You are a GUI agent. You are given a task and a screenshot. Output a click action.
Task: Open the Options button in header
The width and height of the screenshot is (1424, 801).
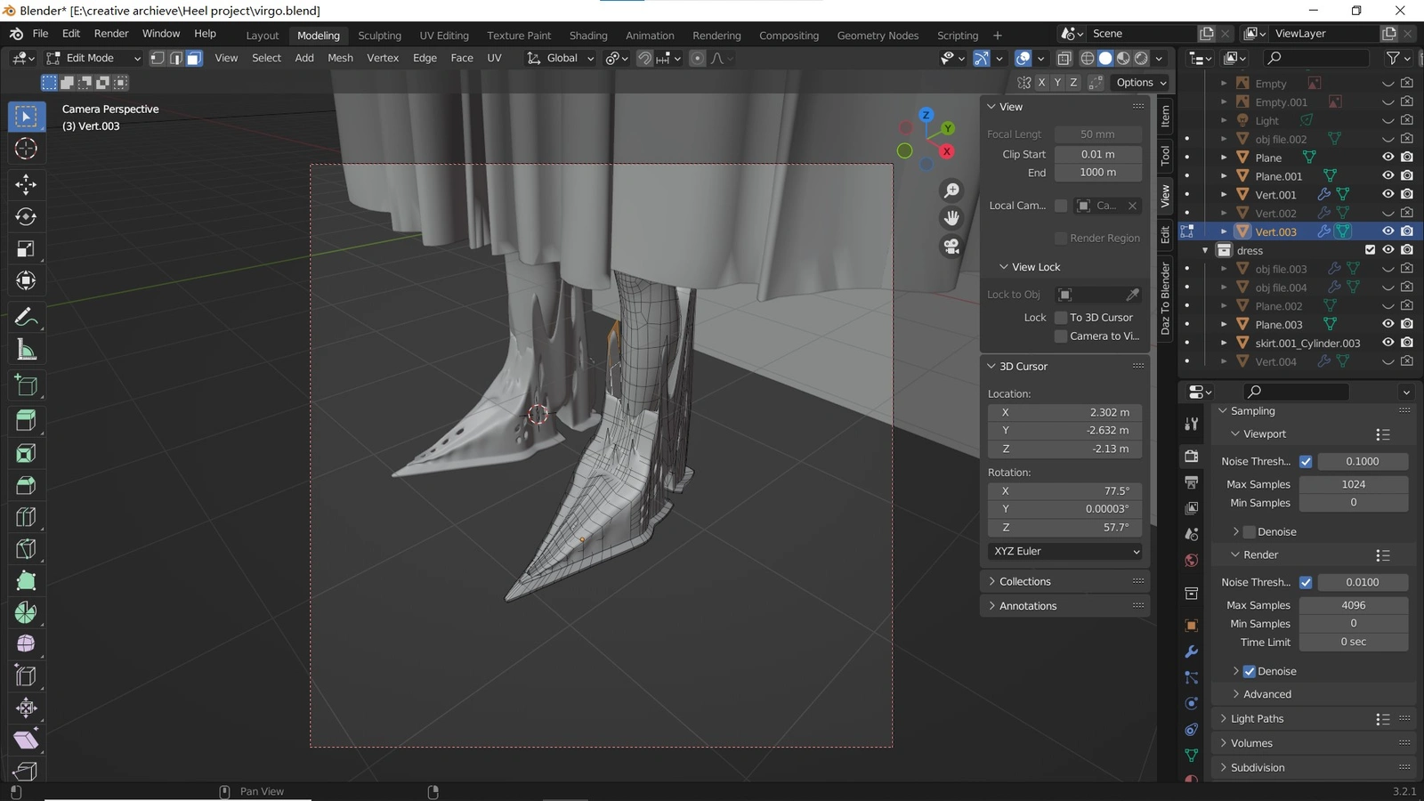pos(1140,82)
